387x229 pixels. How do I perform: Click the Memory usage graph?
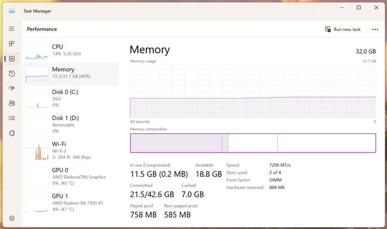point(253,91)
